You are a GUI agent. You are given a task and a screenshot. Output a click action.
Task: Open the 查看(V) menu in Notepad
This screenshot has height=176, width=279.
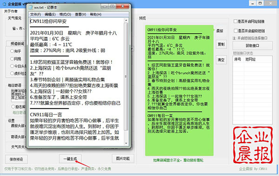click(80, 14)
